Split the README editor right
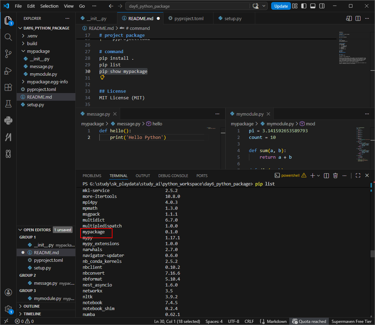The image size is (375, 325). [358, 18]
